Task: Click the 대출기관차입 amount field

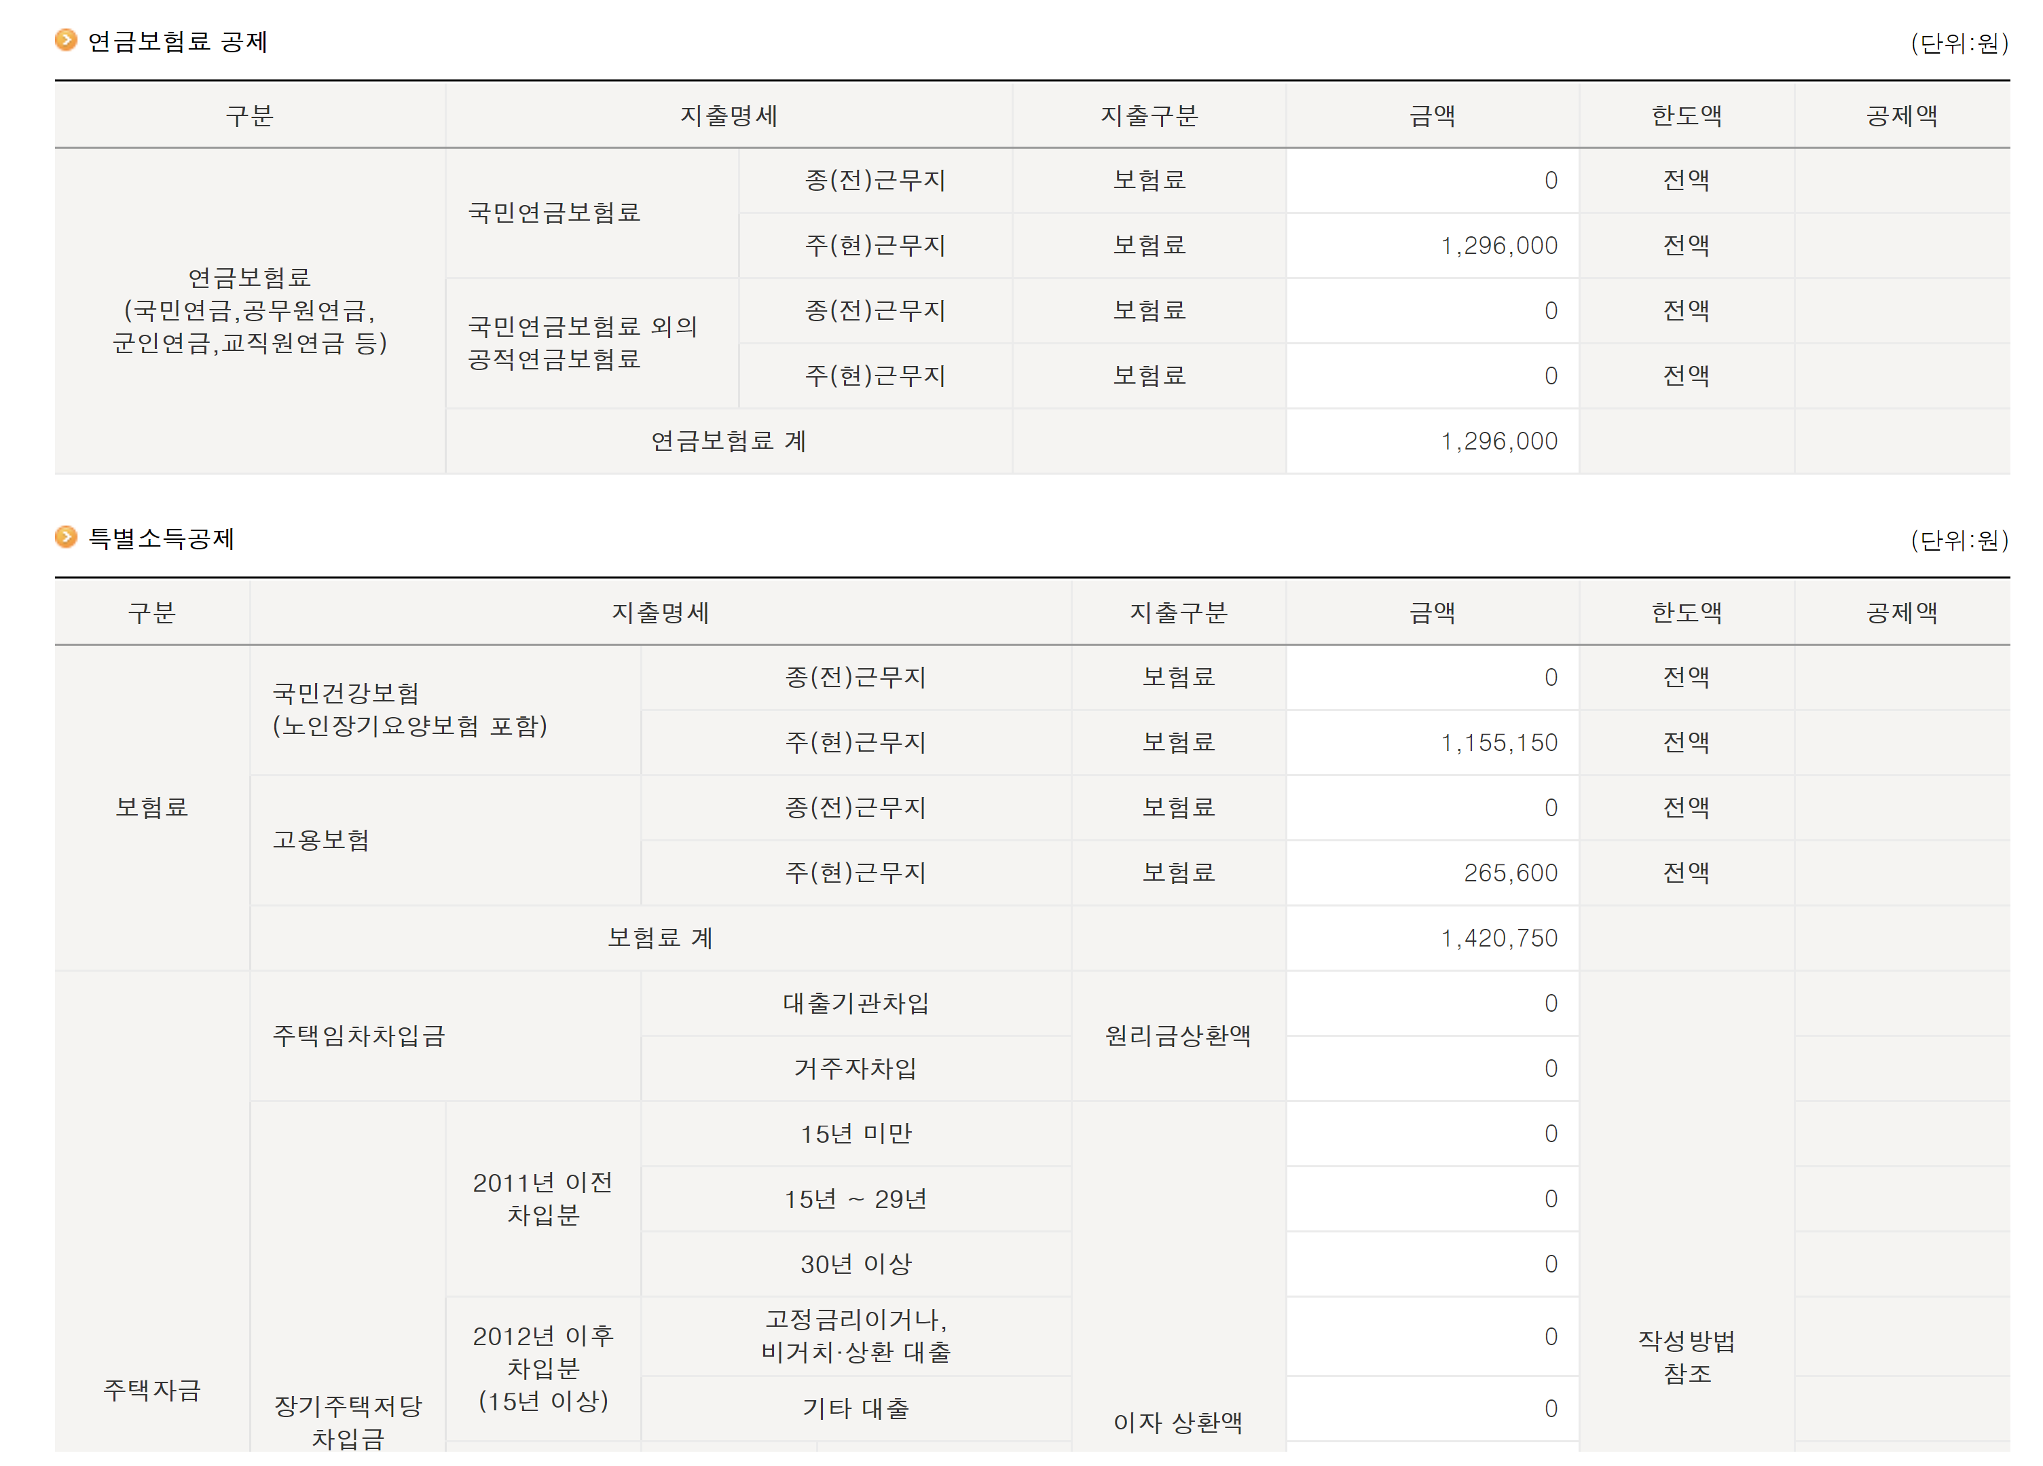Action: (x=1432, y=1003)
